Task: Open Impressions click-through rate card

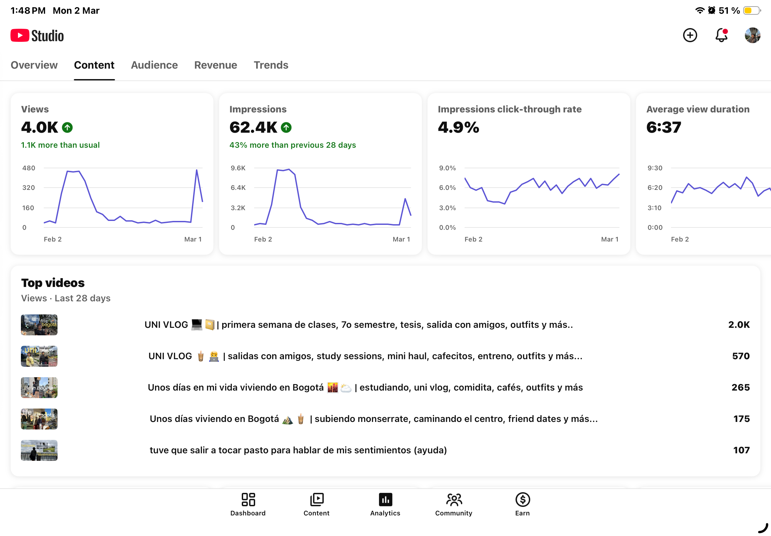Action: [x=529, y=174]
